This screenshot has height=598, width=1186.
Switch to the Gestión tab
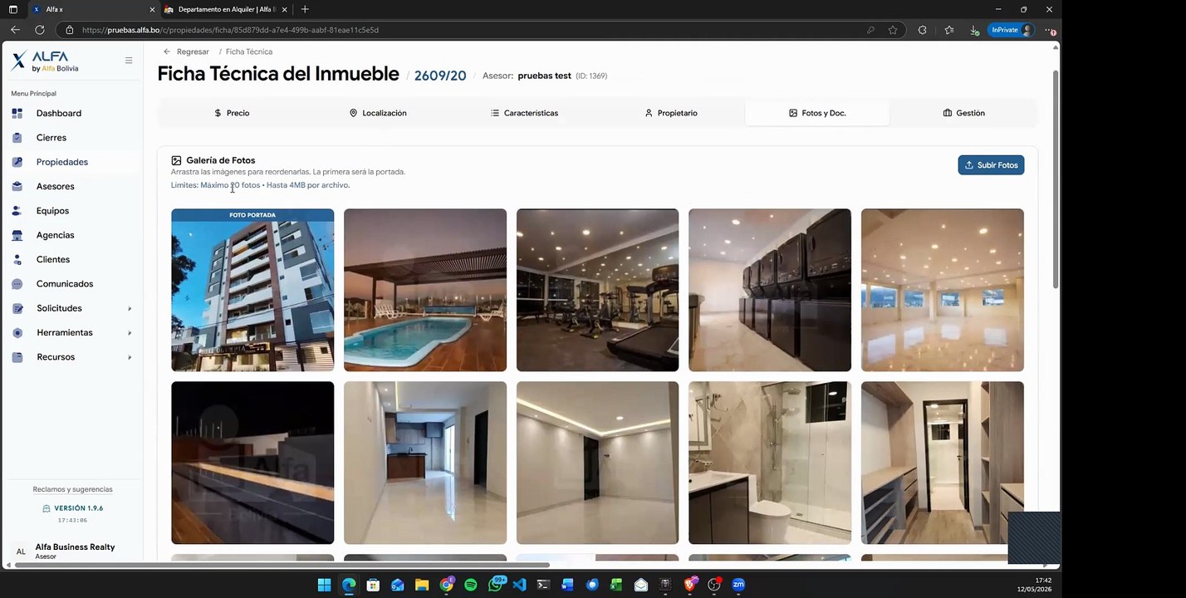coord(963,113)
